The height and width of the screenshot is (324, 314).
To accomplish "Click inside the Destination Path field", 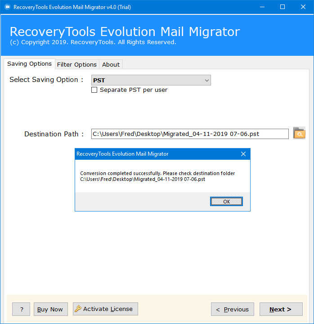I will (x=190, y=134).
